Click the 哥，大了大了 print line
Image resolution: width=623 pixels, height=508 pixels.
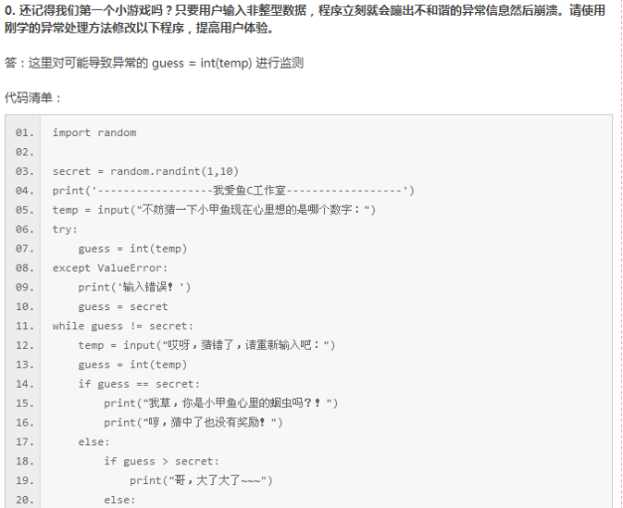tap(201, 480)
